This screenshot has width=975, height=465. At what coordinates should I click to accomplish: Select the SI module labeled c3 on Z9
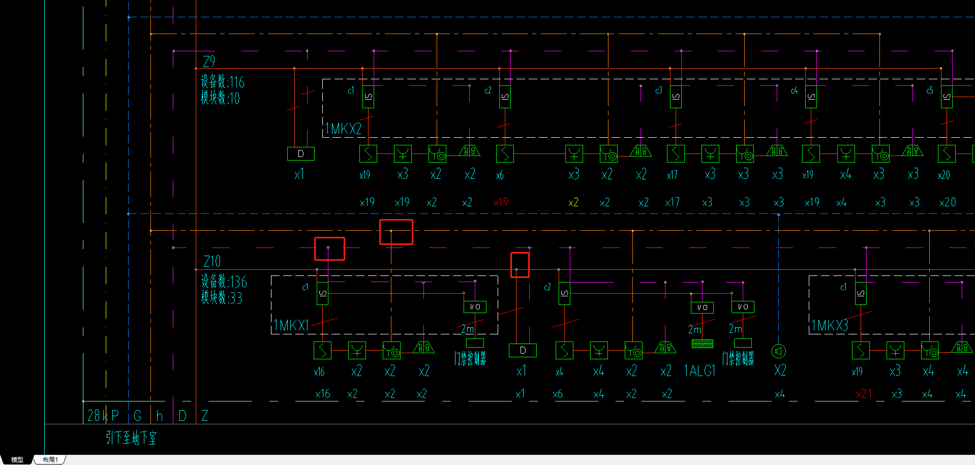click(676, 97)
